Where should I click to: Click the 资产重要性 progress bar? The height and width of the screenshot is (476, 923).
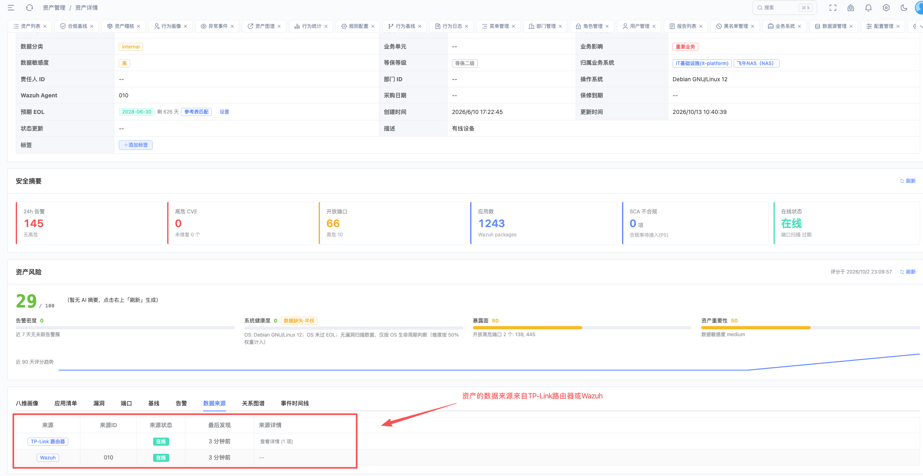pyautogui.click(x=810, y=328)
